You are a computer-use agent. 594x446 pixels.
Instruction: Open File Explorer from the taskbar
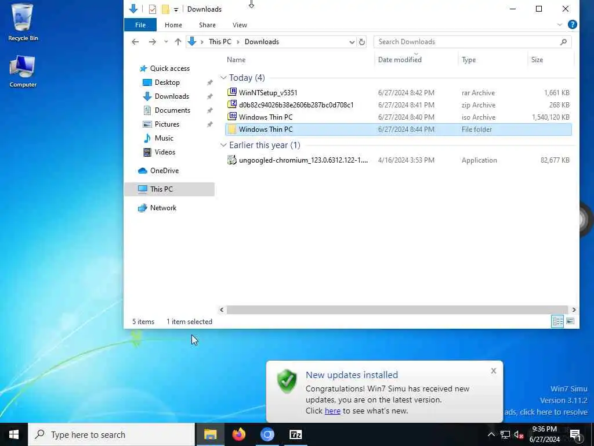point(210,434)
